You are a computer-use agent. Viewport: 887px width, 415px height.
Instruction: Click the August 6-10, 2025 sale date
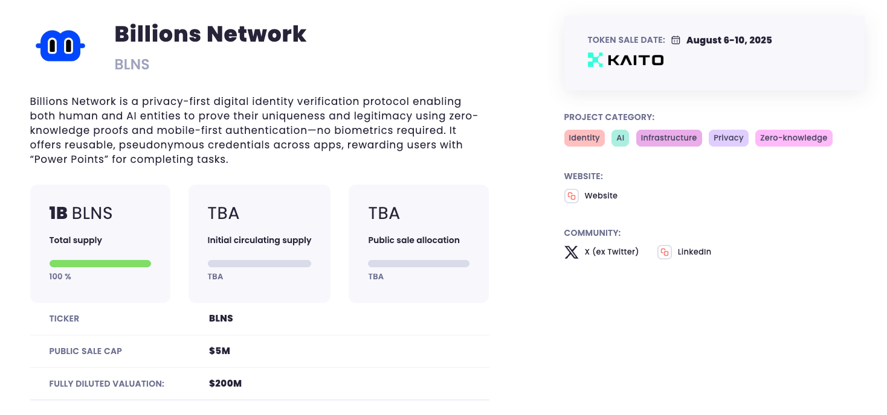point(729,40)
